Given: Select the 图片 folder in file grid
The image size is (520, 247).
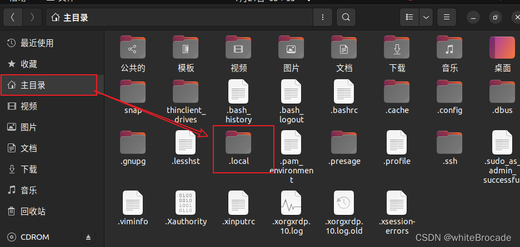Looking at the screenshot, I should pos(291,47).
